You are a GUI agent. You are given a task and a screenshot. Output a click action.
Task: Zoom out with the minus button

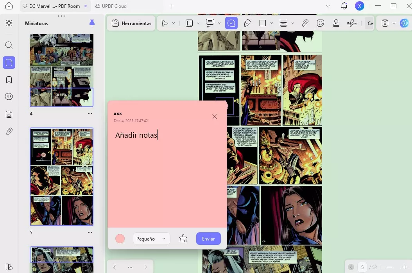click(390, 267)
